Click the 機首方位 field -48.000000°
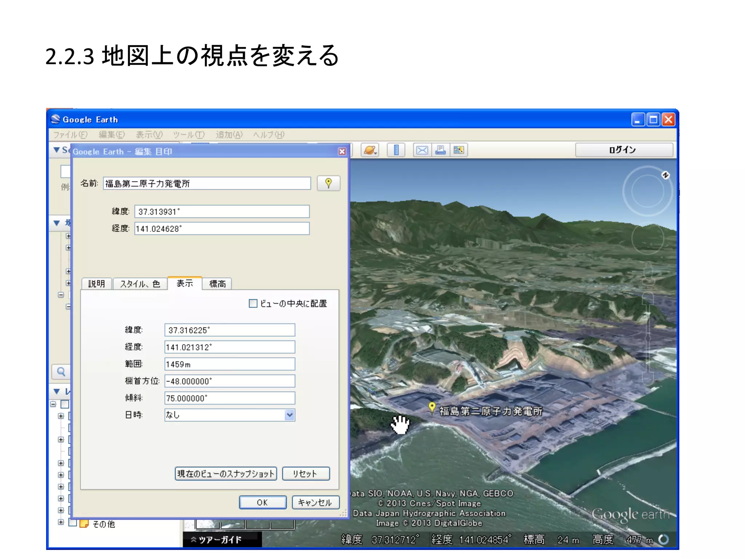 (x=230, y=381)
